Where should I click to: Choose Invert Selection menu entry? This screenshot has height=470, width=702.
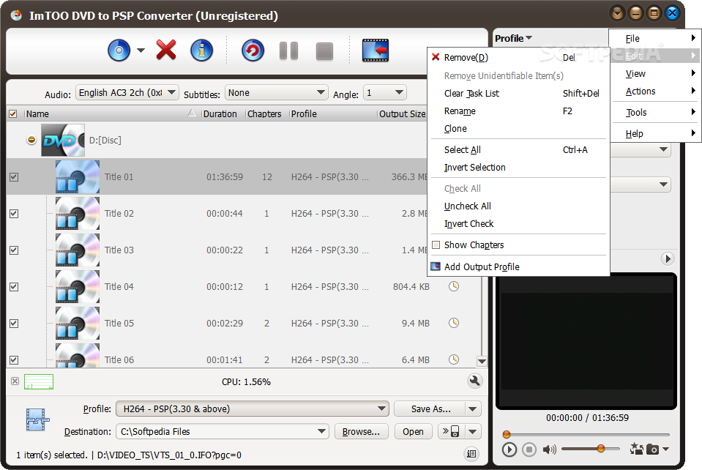(518, 168)
